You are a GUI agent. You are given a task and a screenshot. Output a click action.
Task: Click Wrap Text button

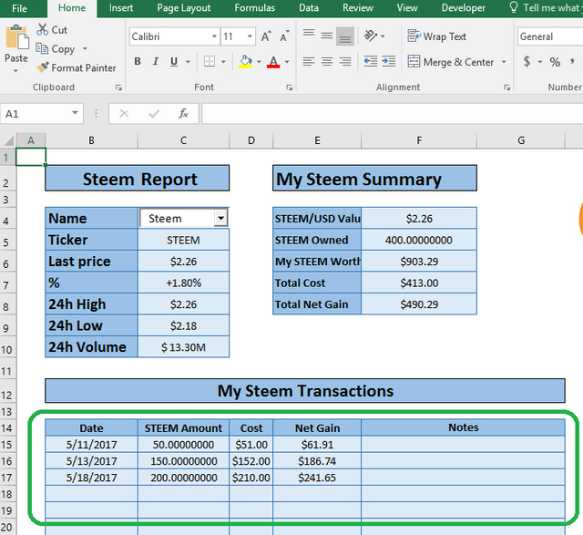[x=437, y=36]
